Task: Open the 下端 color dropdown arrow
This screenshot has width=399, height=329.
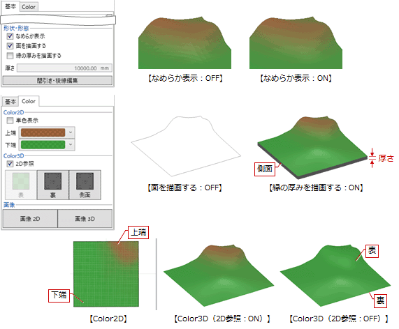Action: coord(71,145)
